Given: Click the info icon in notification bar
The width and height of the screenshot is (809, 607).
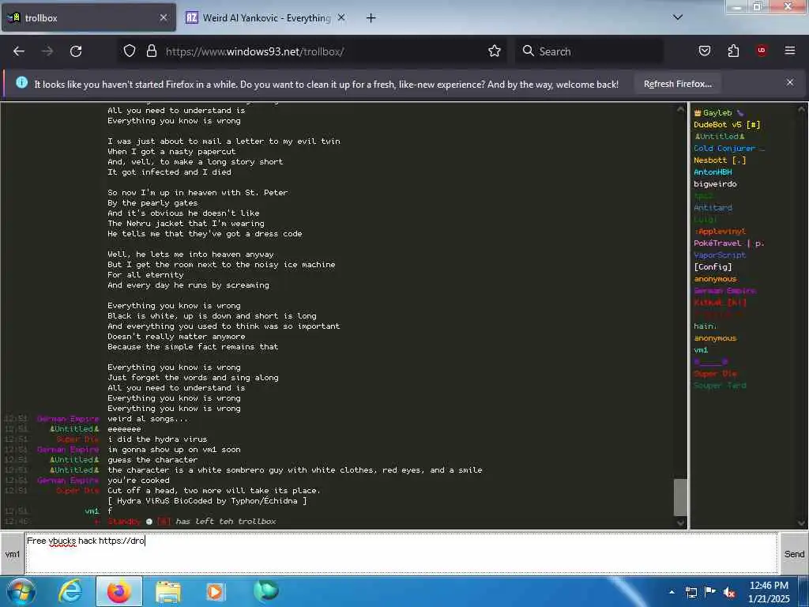Looking at the screenshot, I should [21, 82].
